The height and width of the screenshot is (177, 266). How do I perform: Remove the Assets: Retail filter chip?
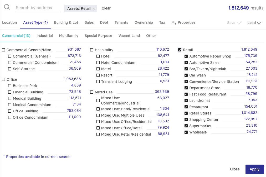(x=94, y=8)
